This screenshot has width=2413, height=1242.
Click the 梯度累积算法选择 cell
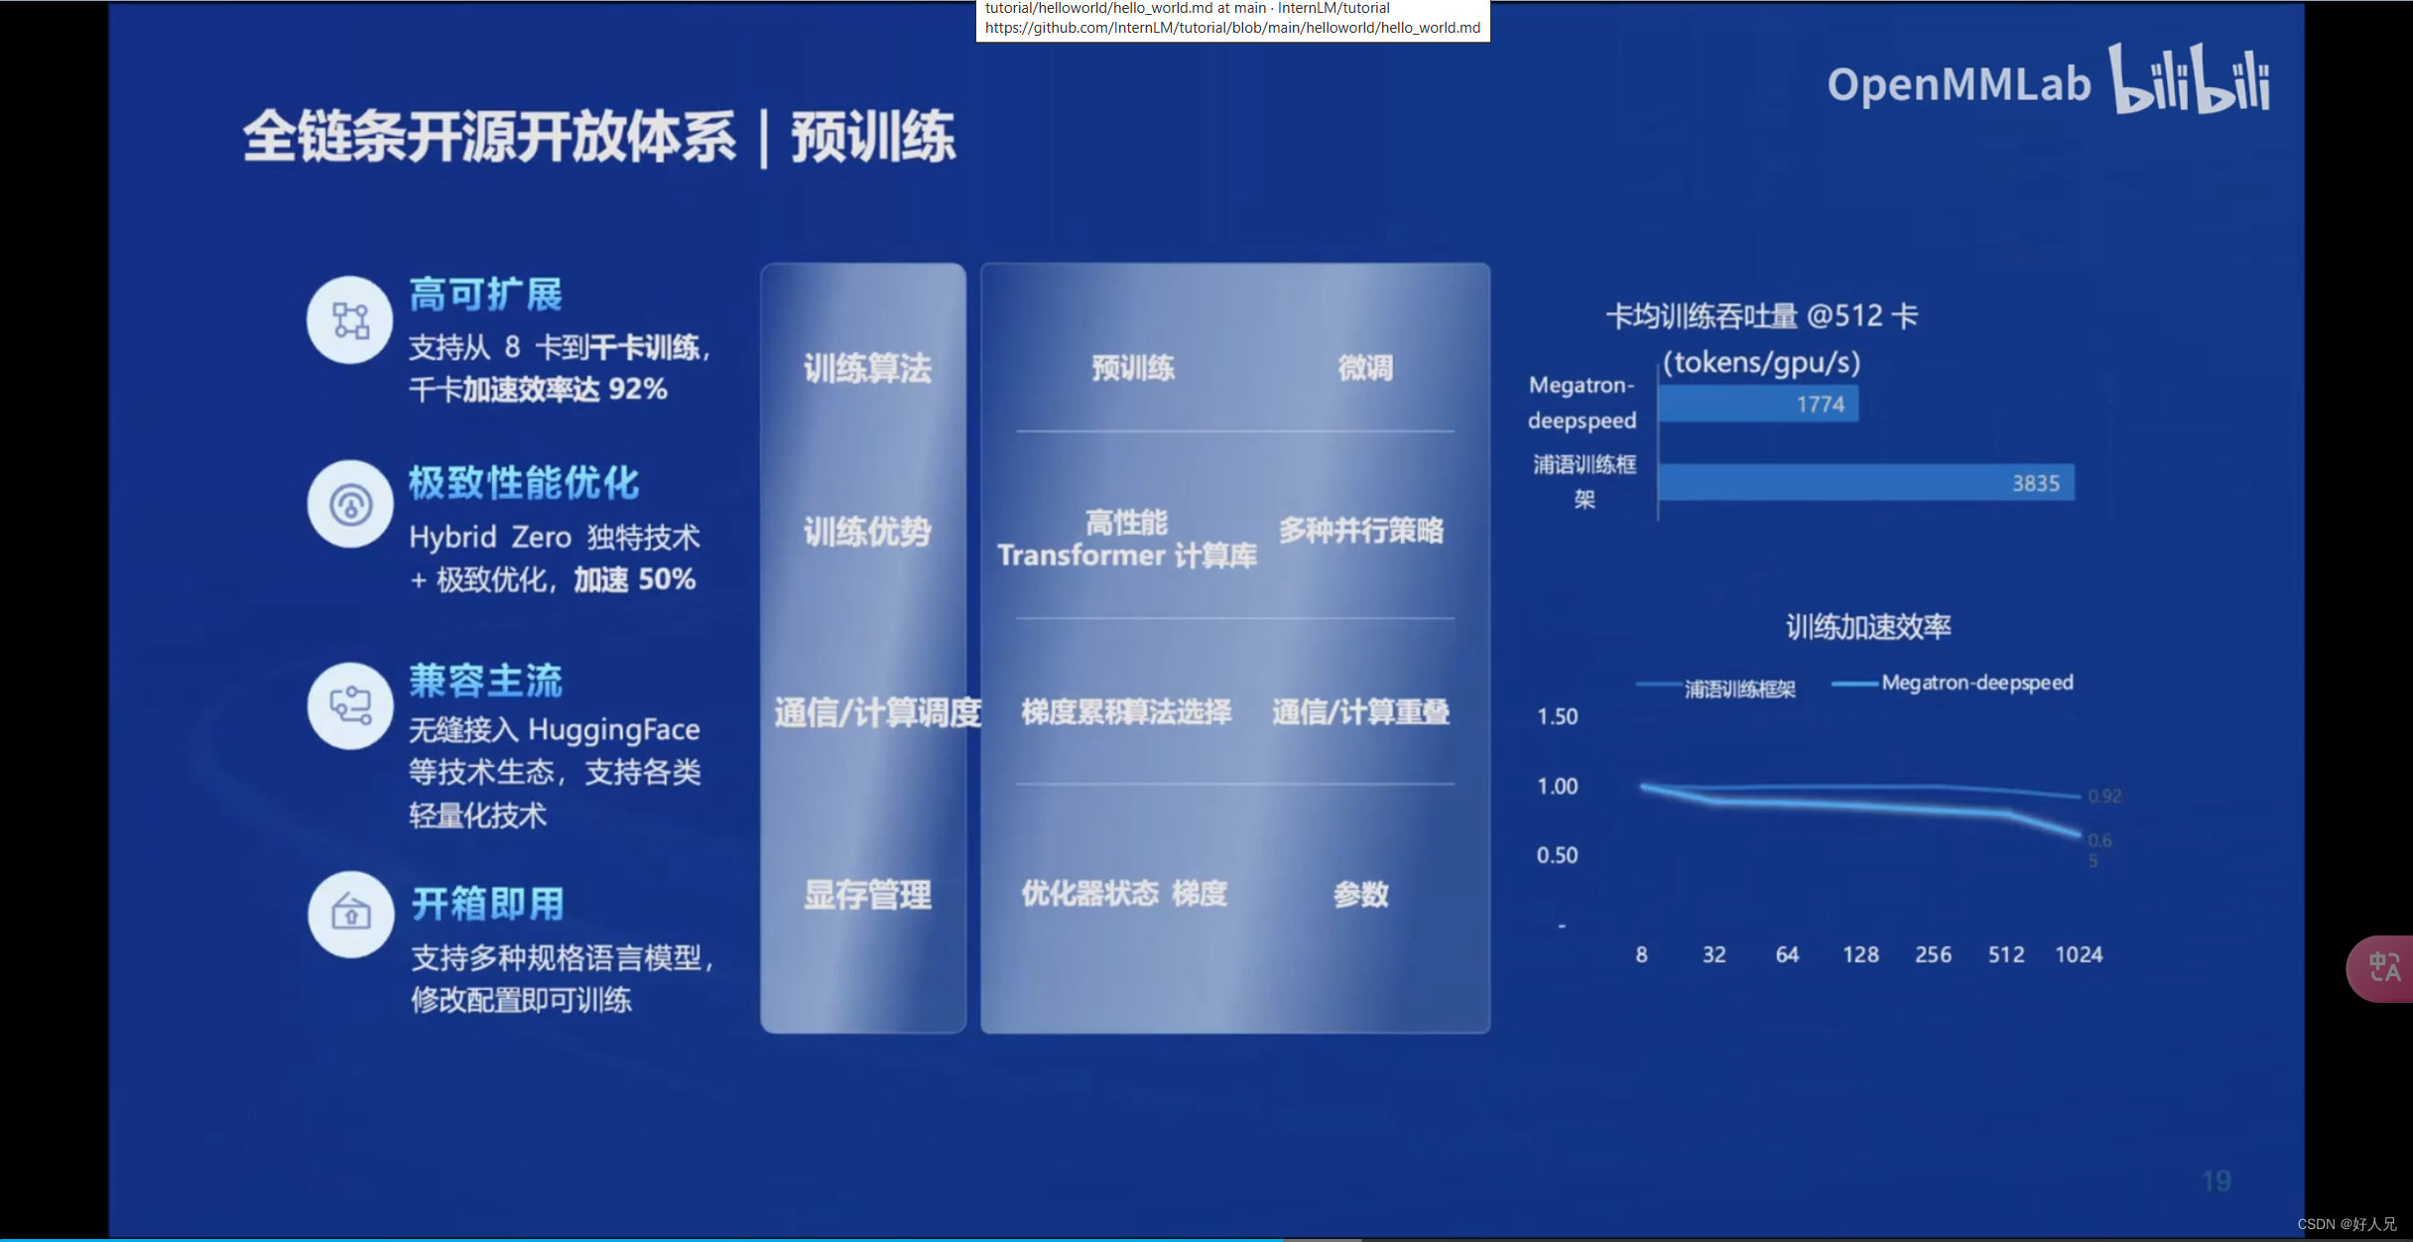tap(1126, 711)
